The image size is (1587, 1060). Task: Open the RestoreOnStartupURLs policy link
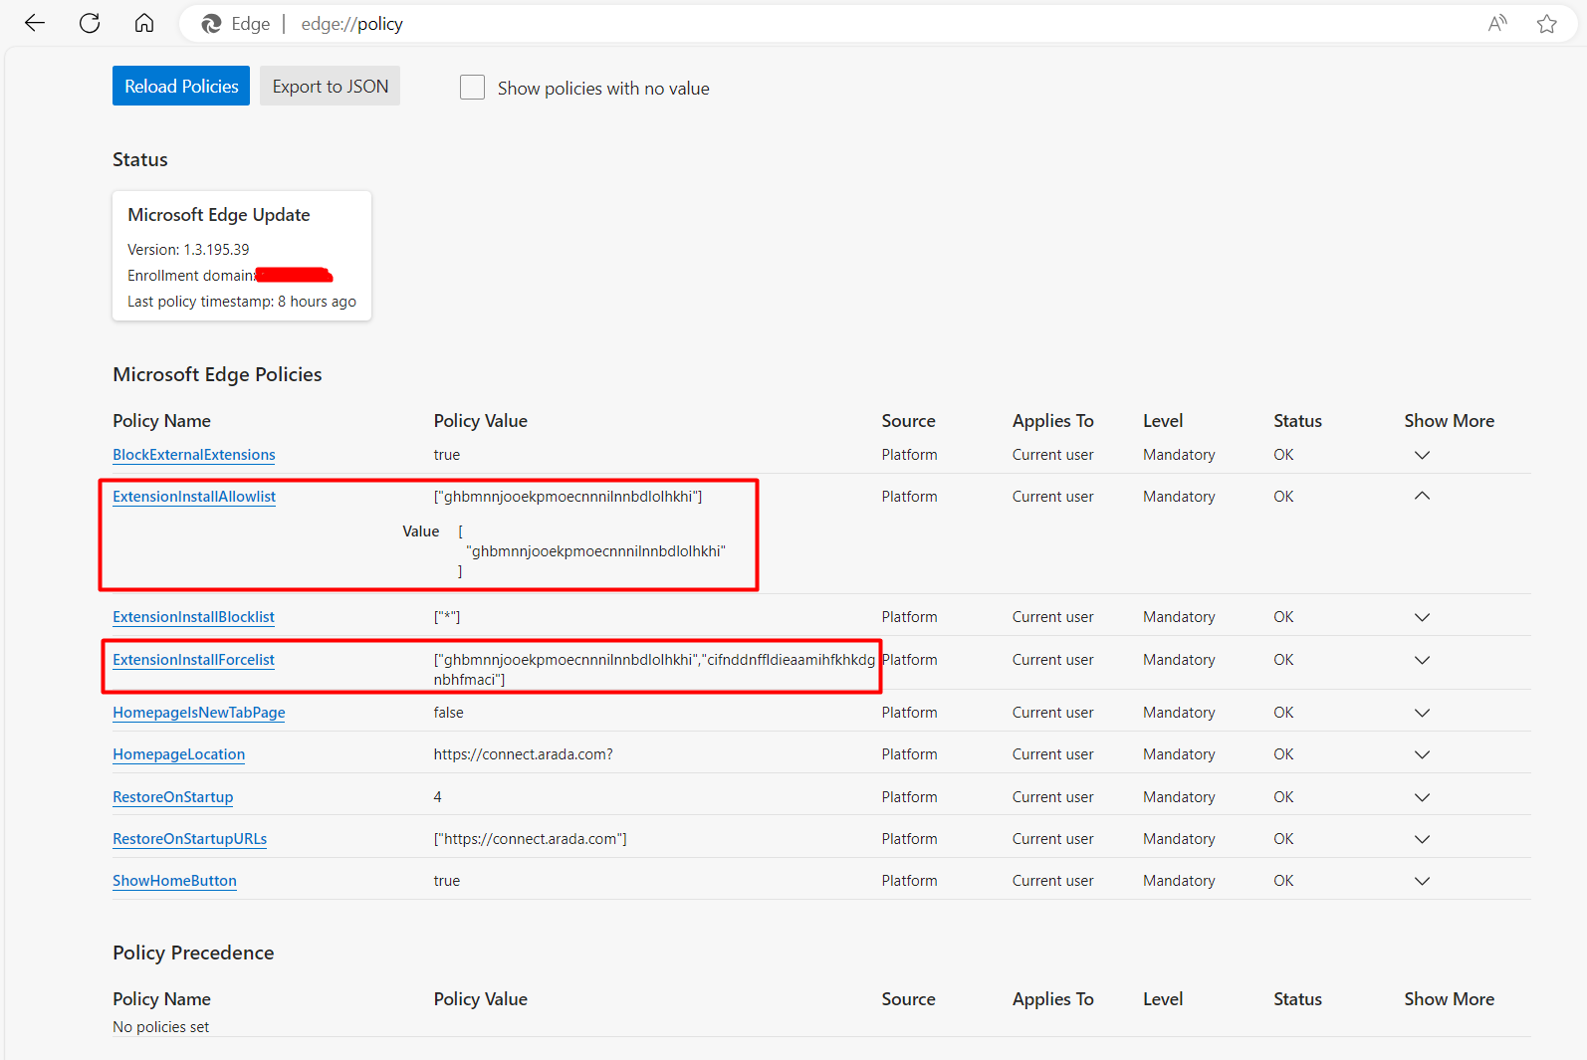(x=189, y=839)
